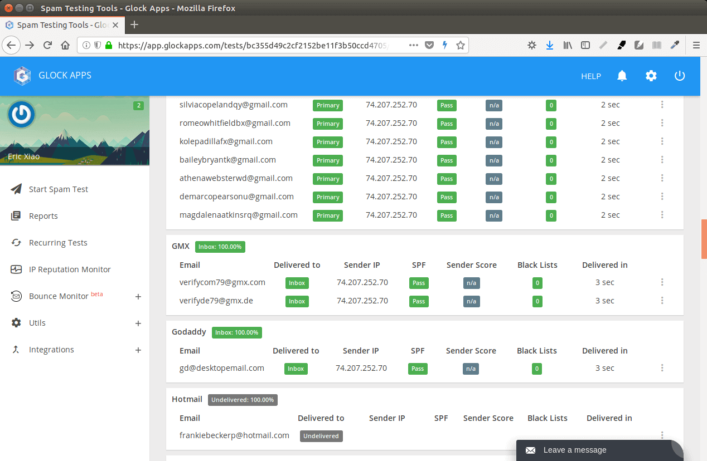The width and height of the screenshot is (707, 461).
Task: Click the green padlock security icon
Action: tap(108, 45)
